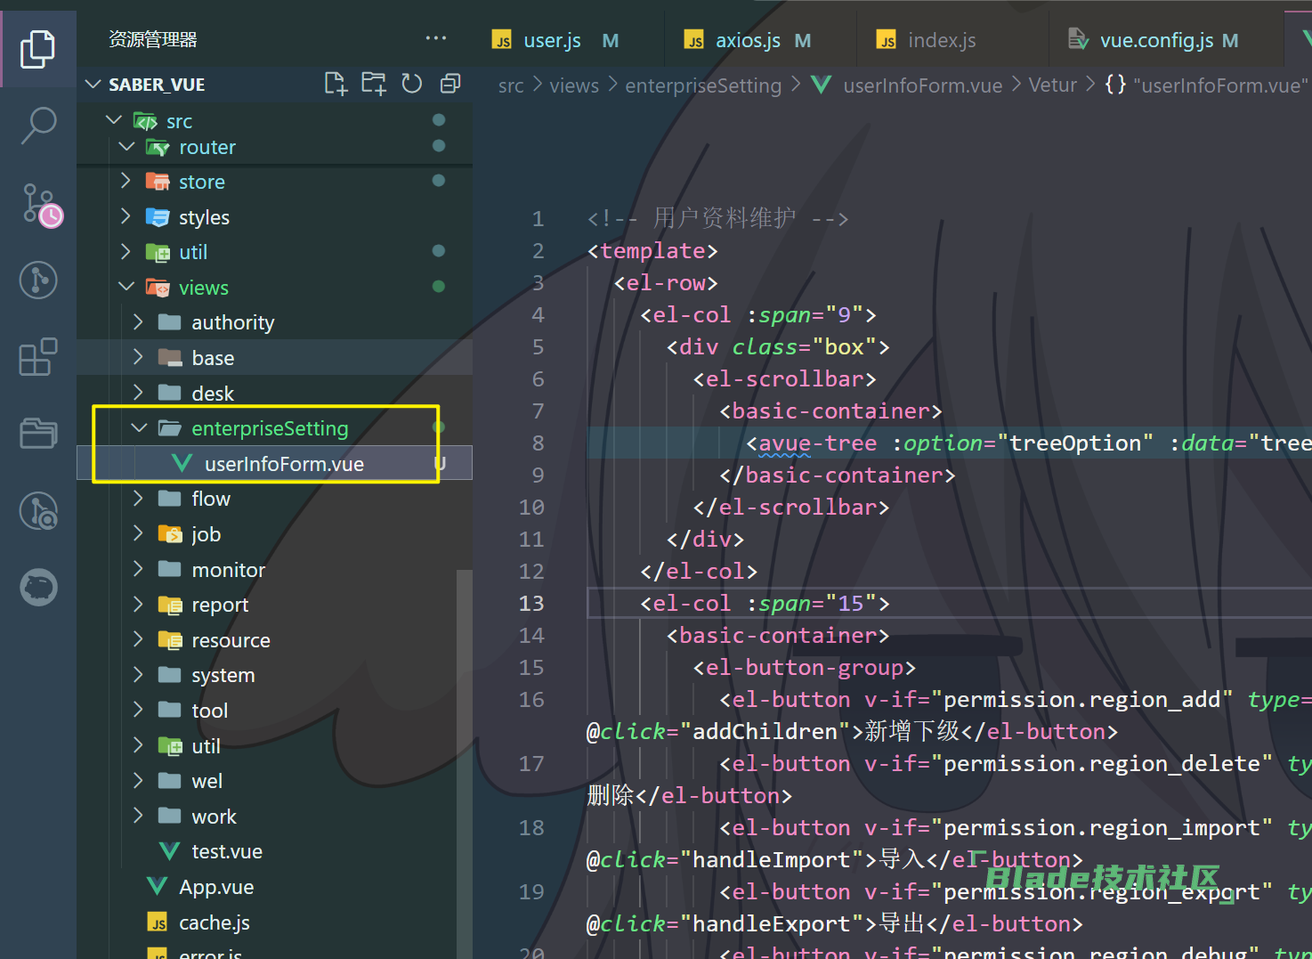1312x959 pixels.
Task: Select the system folder row
Action: (x=274, y=675)
